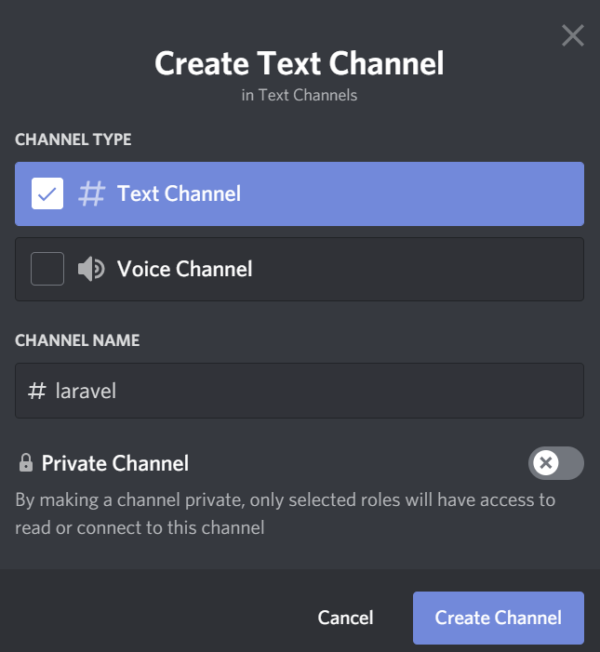
Task: Click the hash prefix in the name field
Action: pos(37,391)
